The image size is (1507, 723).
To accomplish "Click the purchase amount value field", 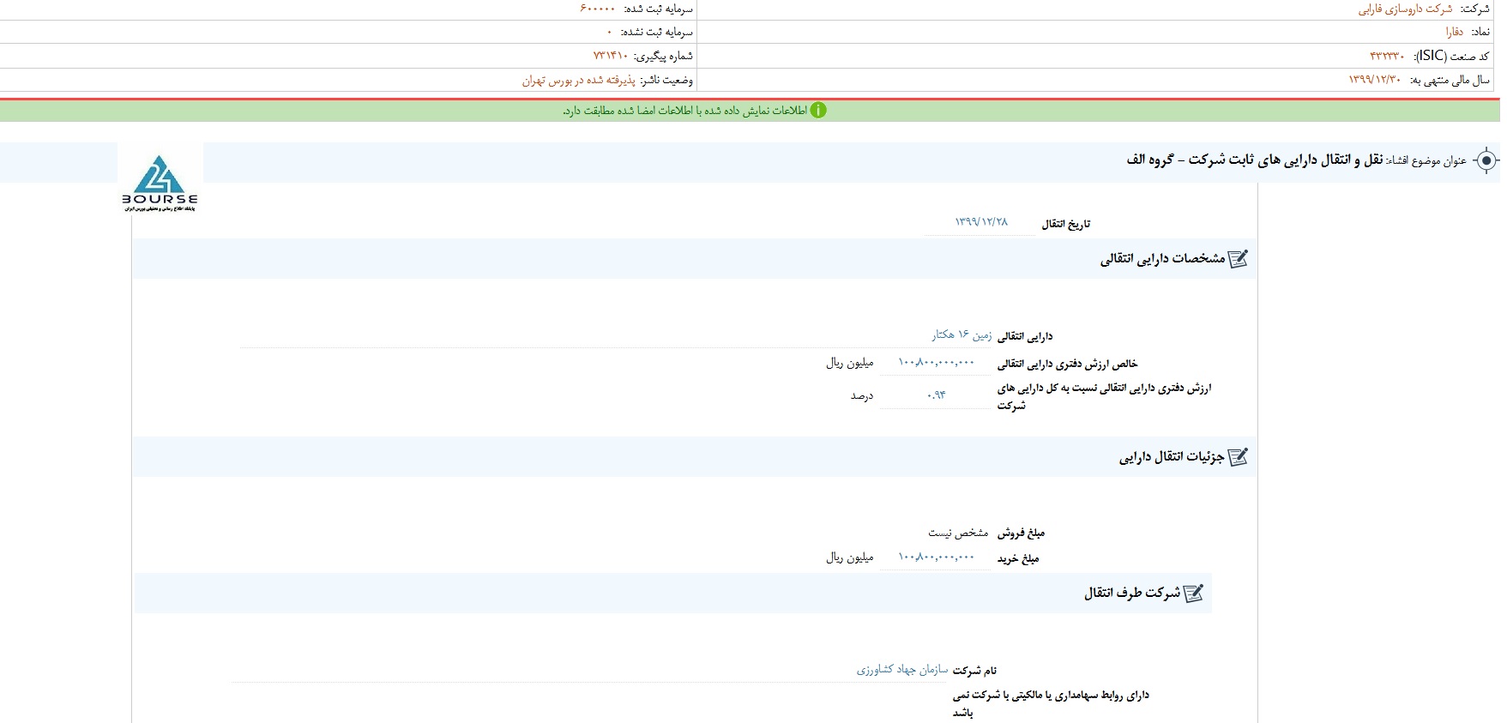I will tap(936, 557).
